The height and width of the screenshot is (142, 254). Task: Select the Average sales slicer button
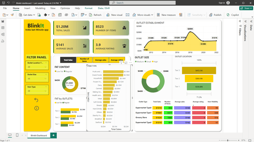(x=101, y=60)
